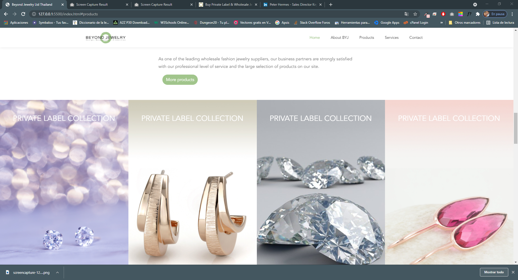The height and width of the screenshot is (280, 518).
Task: Translate the page via the address bar icon
Action: pyautogui.click(x=407, y=14)
